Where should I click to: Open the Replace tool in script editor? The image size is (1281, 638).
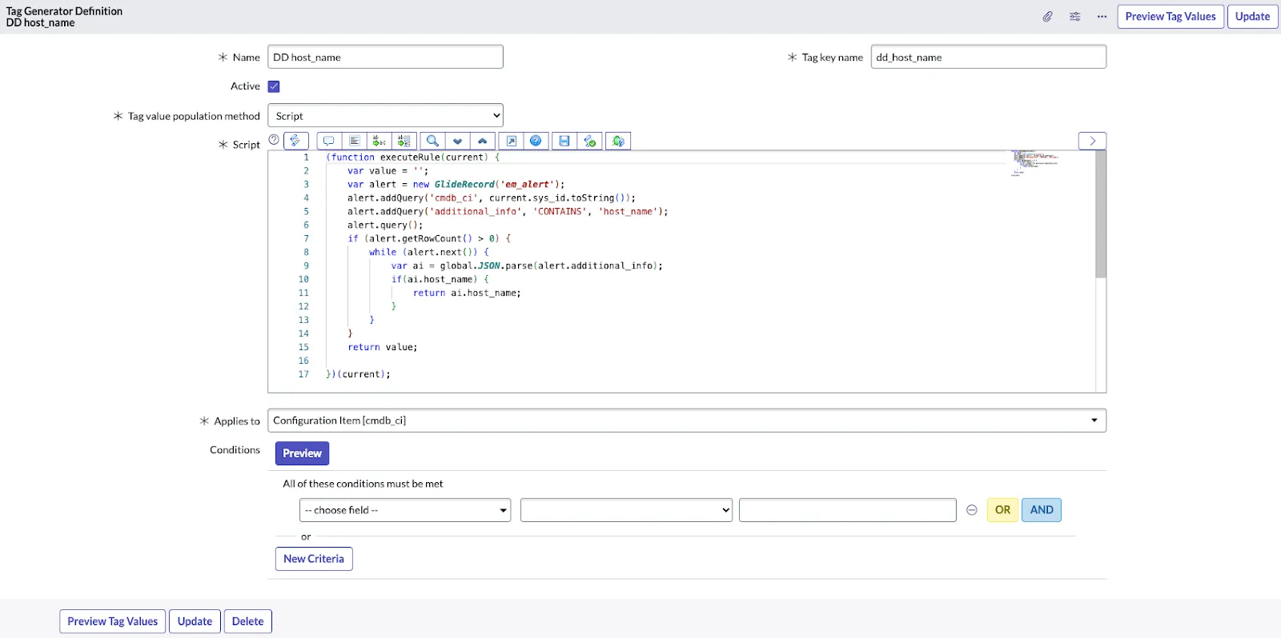[x=379, y=141]
